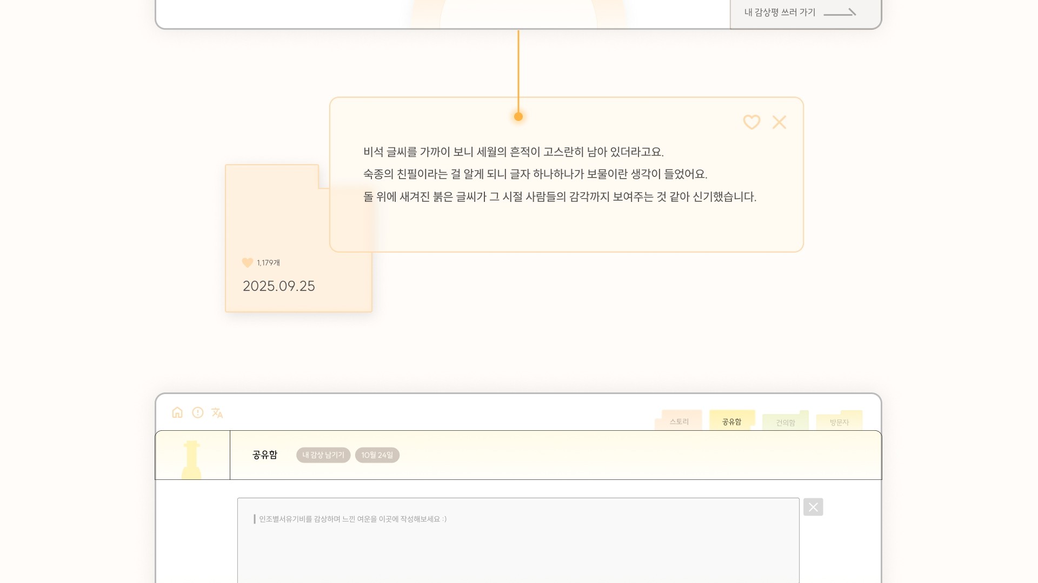Screen dimensions: 1038x583
Task: Select the 공유함 tab
Action: click(x=731, y=422)
